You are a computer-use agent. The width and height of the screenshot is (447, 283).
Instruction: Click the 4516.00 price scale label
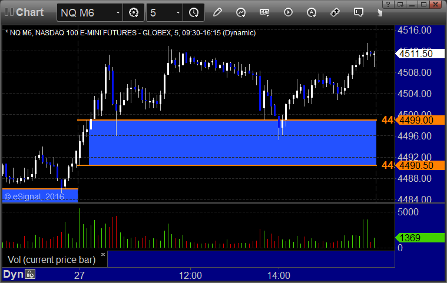tap(415, 30)
